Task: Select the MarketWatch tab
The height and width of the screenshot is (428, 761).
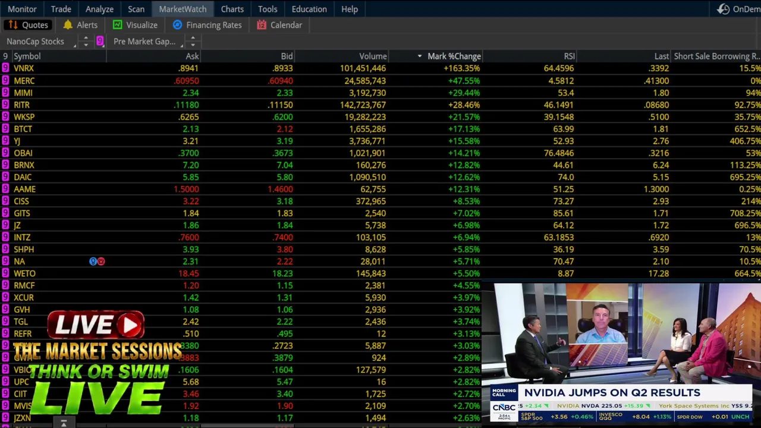Action: pyautogui.click(x=183, y=9)
